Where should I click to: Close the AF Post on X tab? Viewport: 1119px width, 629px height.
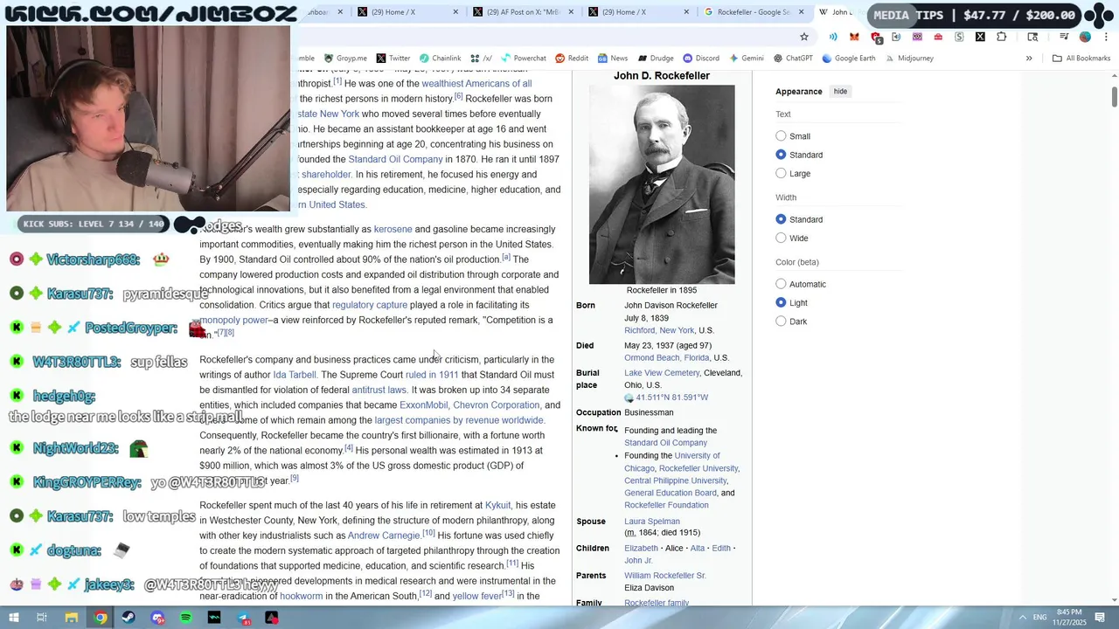tap(571, 12)
